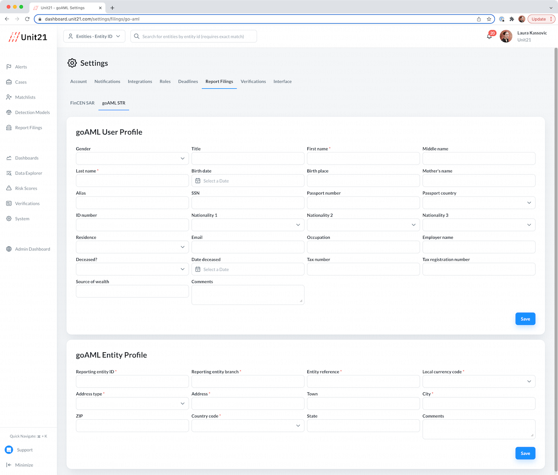558x475 pixels.
Task: Reload the page in the browser
Action: pyautogui.click(x=27, y=19)
